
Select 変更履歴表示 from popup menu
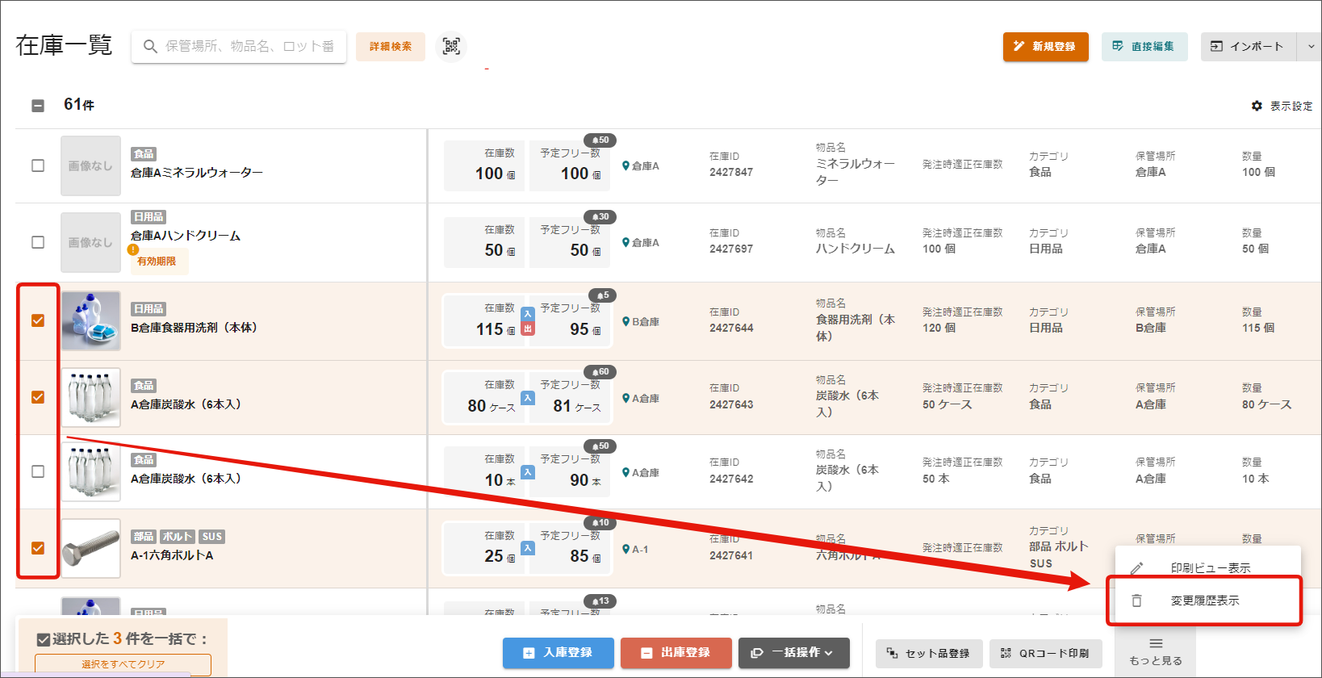pos(1204,601)
